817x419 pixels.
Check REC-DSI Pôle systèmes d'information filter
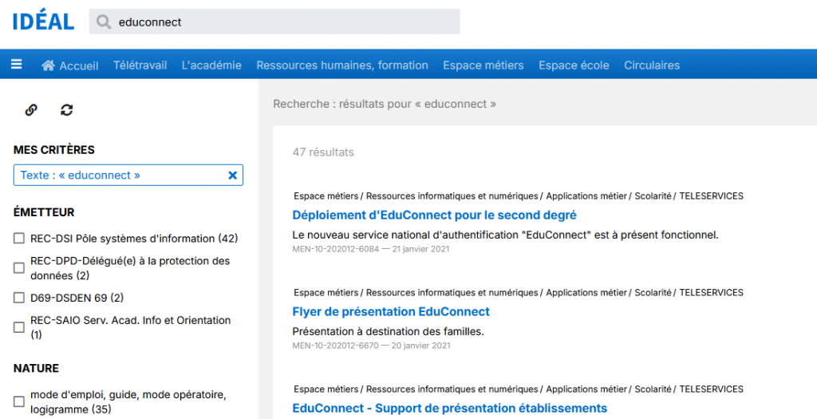coord(19,239)
